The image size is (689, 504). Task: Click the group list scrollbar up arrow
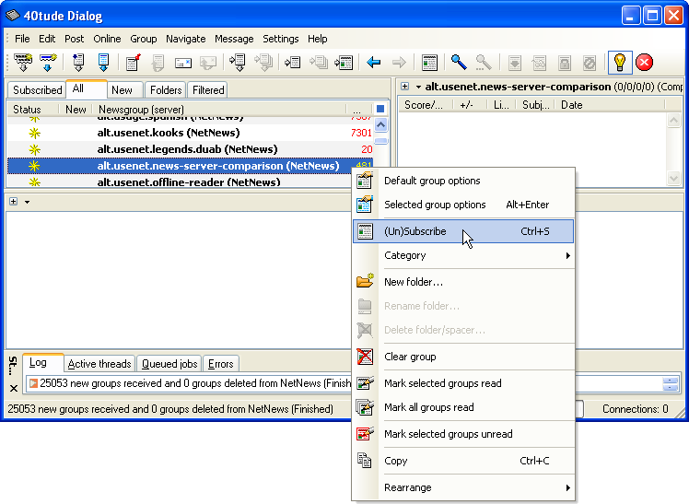pyautogui.click(x=380, y=124)
